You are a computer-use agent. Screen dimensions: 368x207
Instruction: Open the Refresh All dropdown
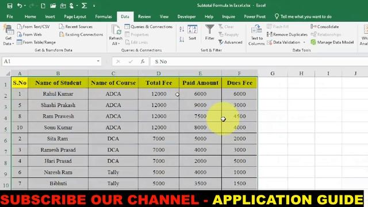pos(116,35)
